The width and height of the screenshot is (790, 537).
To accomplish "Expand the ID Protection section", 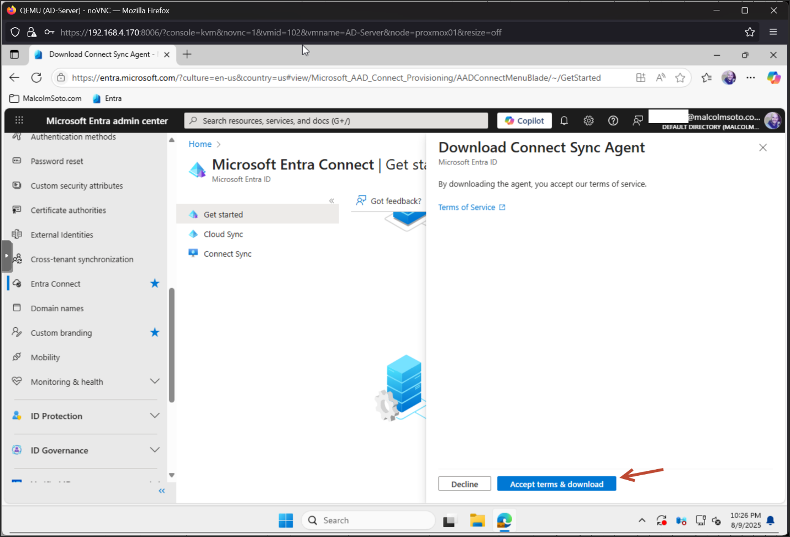I will 155,416.
